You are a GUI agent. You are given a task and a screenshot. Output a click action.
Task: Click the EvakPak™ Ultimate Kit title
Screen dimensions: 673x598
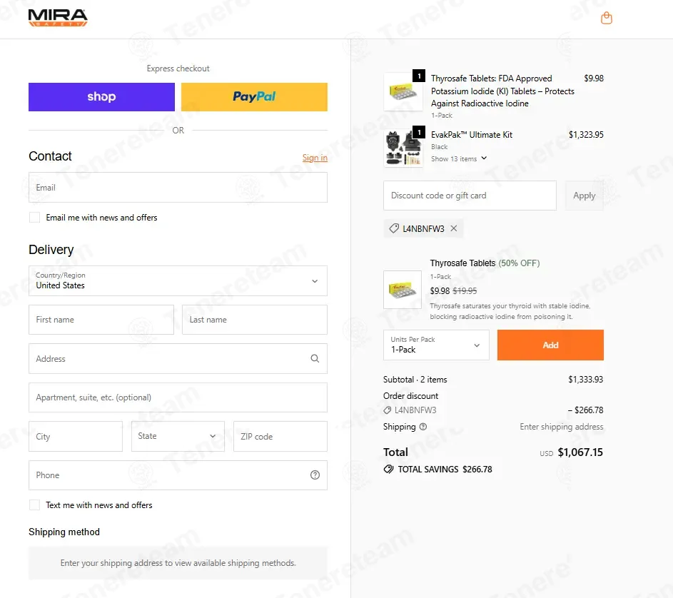[471, 135]
